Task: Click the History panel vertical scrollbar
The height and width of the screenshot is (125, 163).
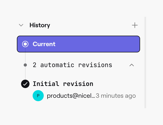Action: tap(145, 62)
